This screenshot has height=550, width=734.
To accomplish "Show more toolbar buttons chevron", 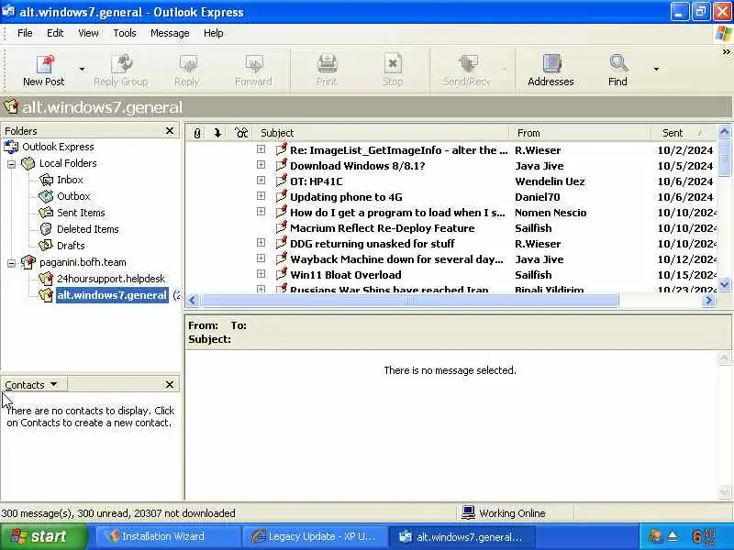I will (726, 51).
